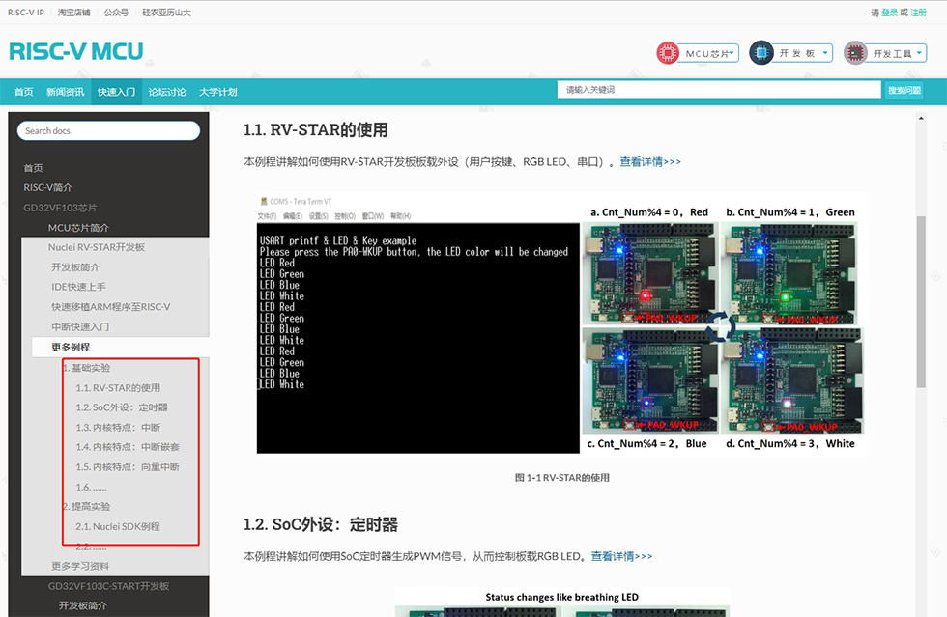
Task: Click the grey development tools icon
Action: tap(855, 53)
